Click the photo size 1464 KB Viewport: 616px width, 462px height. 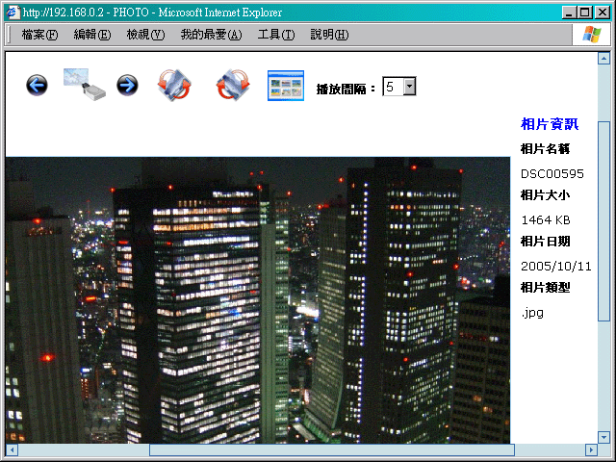pyautogui.click(x=546, y=220)
